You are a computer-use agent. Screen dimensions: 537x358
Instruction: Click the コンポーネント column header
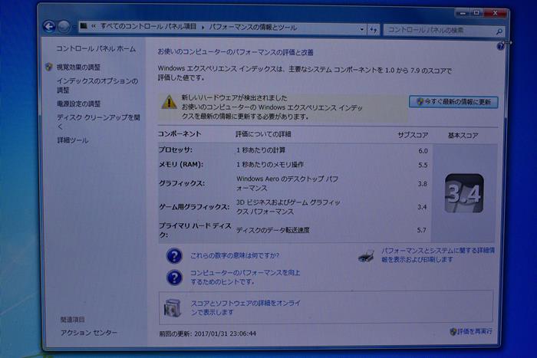[180, 134]
